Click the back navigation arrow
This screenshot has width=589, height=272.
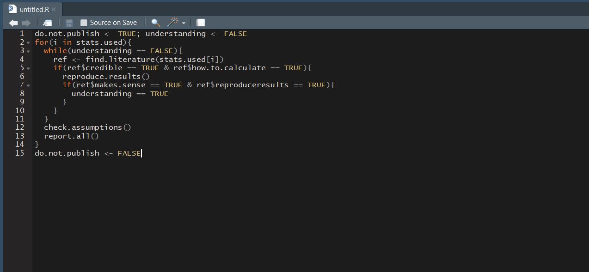[x=13, y=23]
